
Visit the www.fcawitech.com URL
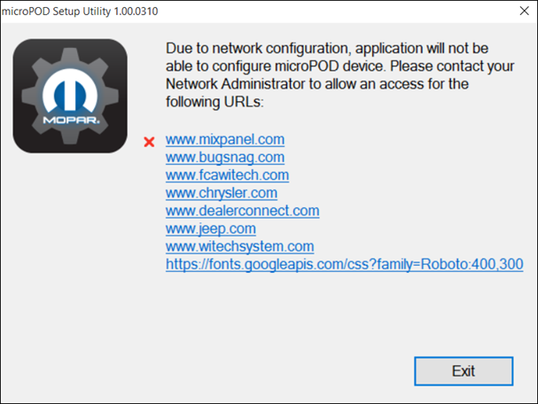click(227, 175)
